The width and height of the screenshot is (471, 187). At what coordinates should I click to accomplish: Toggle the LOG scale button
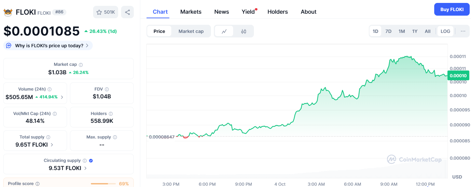pyautogui.click(x=445, y=31)
